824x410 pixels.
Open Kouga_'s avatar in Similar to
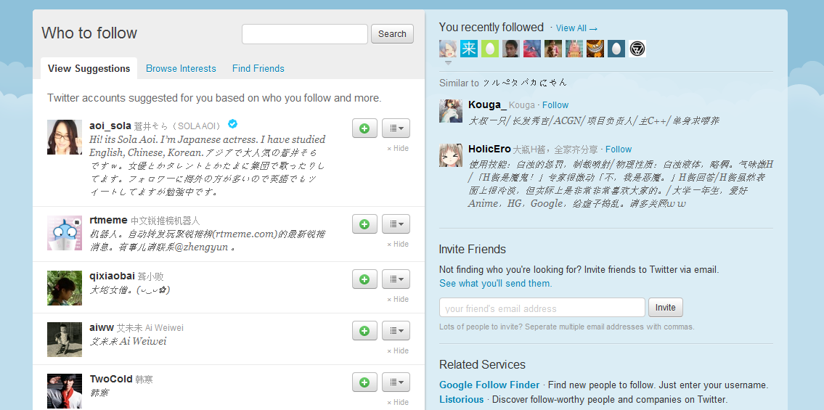[x=451, y=111]
